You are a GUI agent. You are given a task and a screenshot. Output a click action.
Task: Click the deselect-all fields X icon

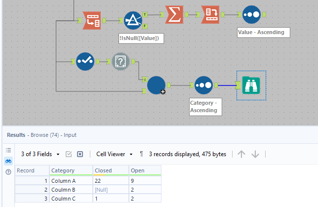click(80, 154)
